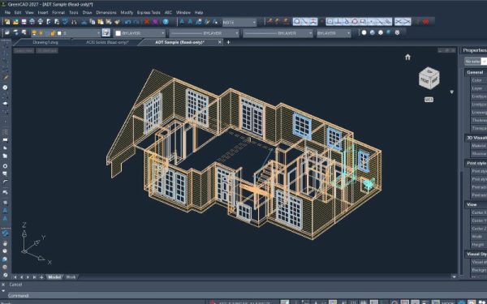Add a new drawing tab with plus

(229, 42)
